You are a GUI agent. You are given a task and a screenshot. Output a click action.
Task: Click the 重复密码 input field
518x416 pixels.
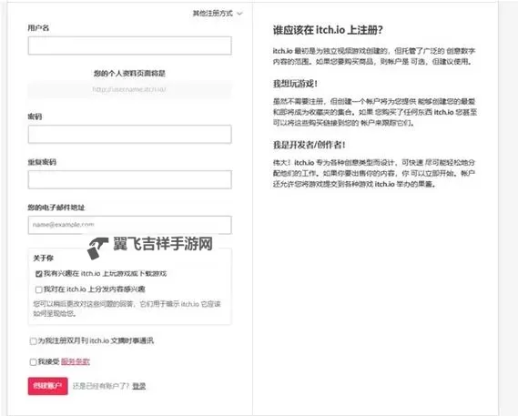(130, 179)
